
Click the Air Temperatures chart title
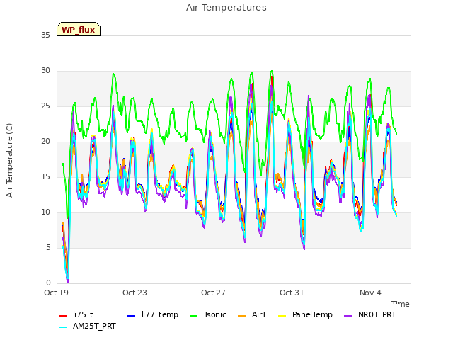point(226,8)
